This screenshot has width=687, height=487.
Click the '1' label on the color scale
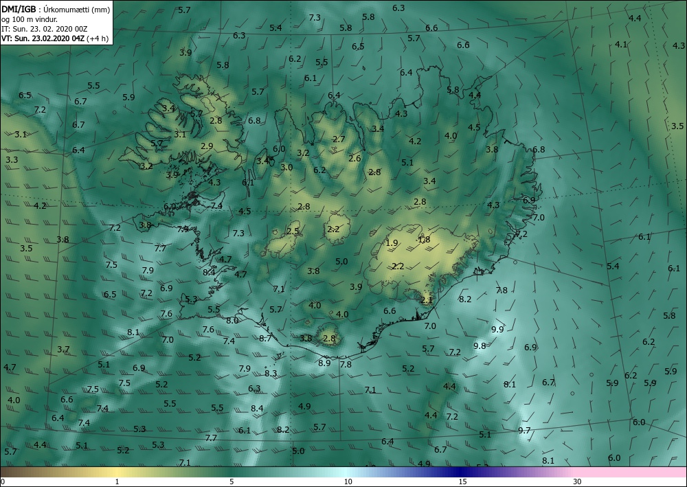[117, 482]
